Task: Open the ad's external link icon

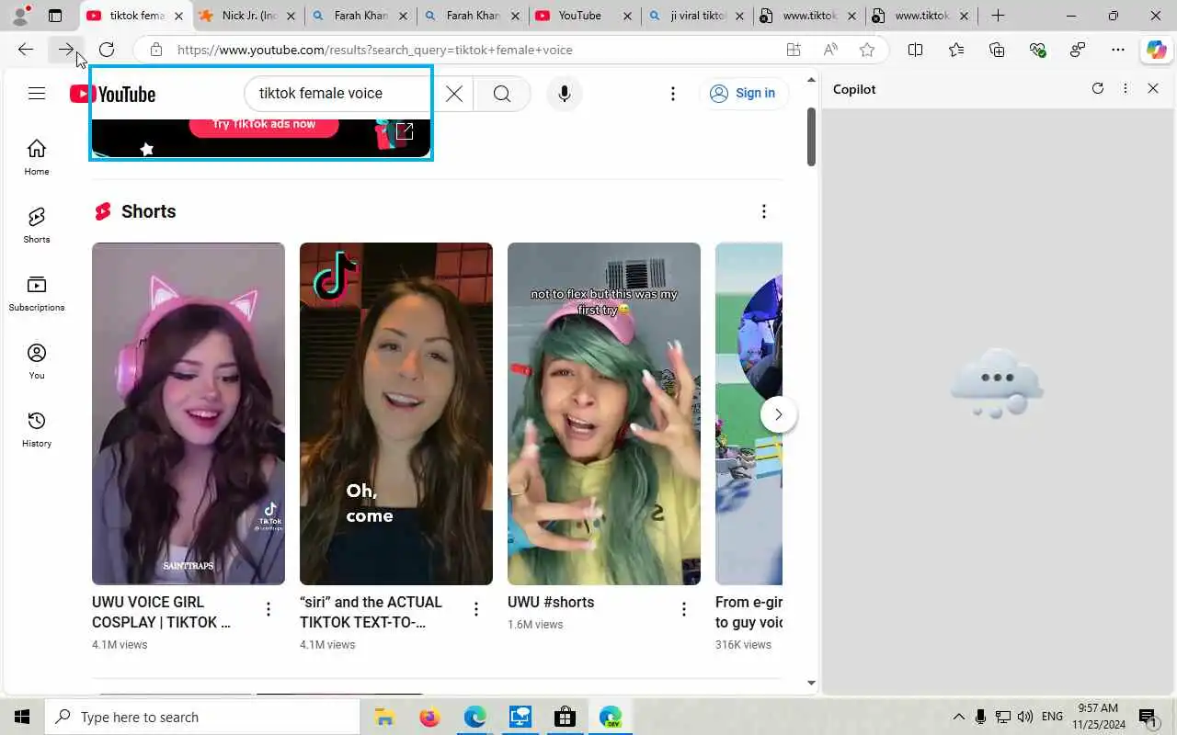Action: point(405,131)
